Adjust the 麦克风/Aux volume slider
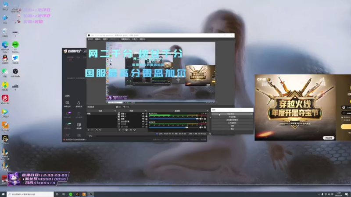351x197 pixels. 174,119
